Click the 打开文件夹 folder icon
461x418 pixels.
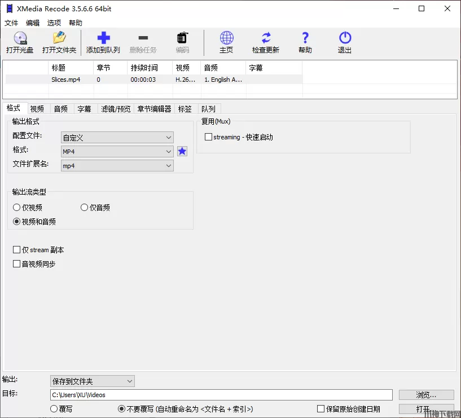point(59,38)
